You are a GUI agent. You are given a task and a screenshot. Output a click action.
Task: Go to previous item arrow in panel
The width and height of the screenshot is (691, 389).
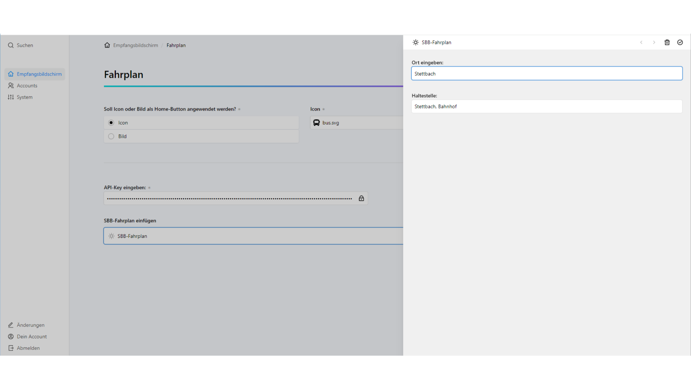[x=641, y=43]
